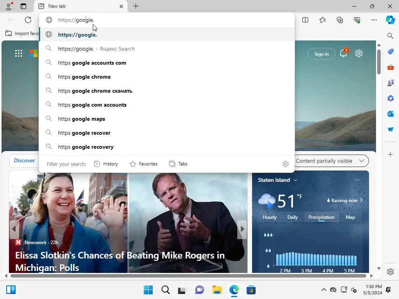Image resolution: width=399 pixels, height=299 pixels.
Task: Open the Favorites star icon in the toolbar
Action: tap(323, 20)
